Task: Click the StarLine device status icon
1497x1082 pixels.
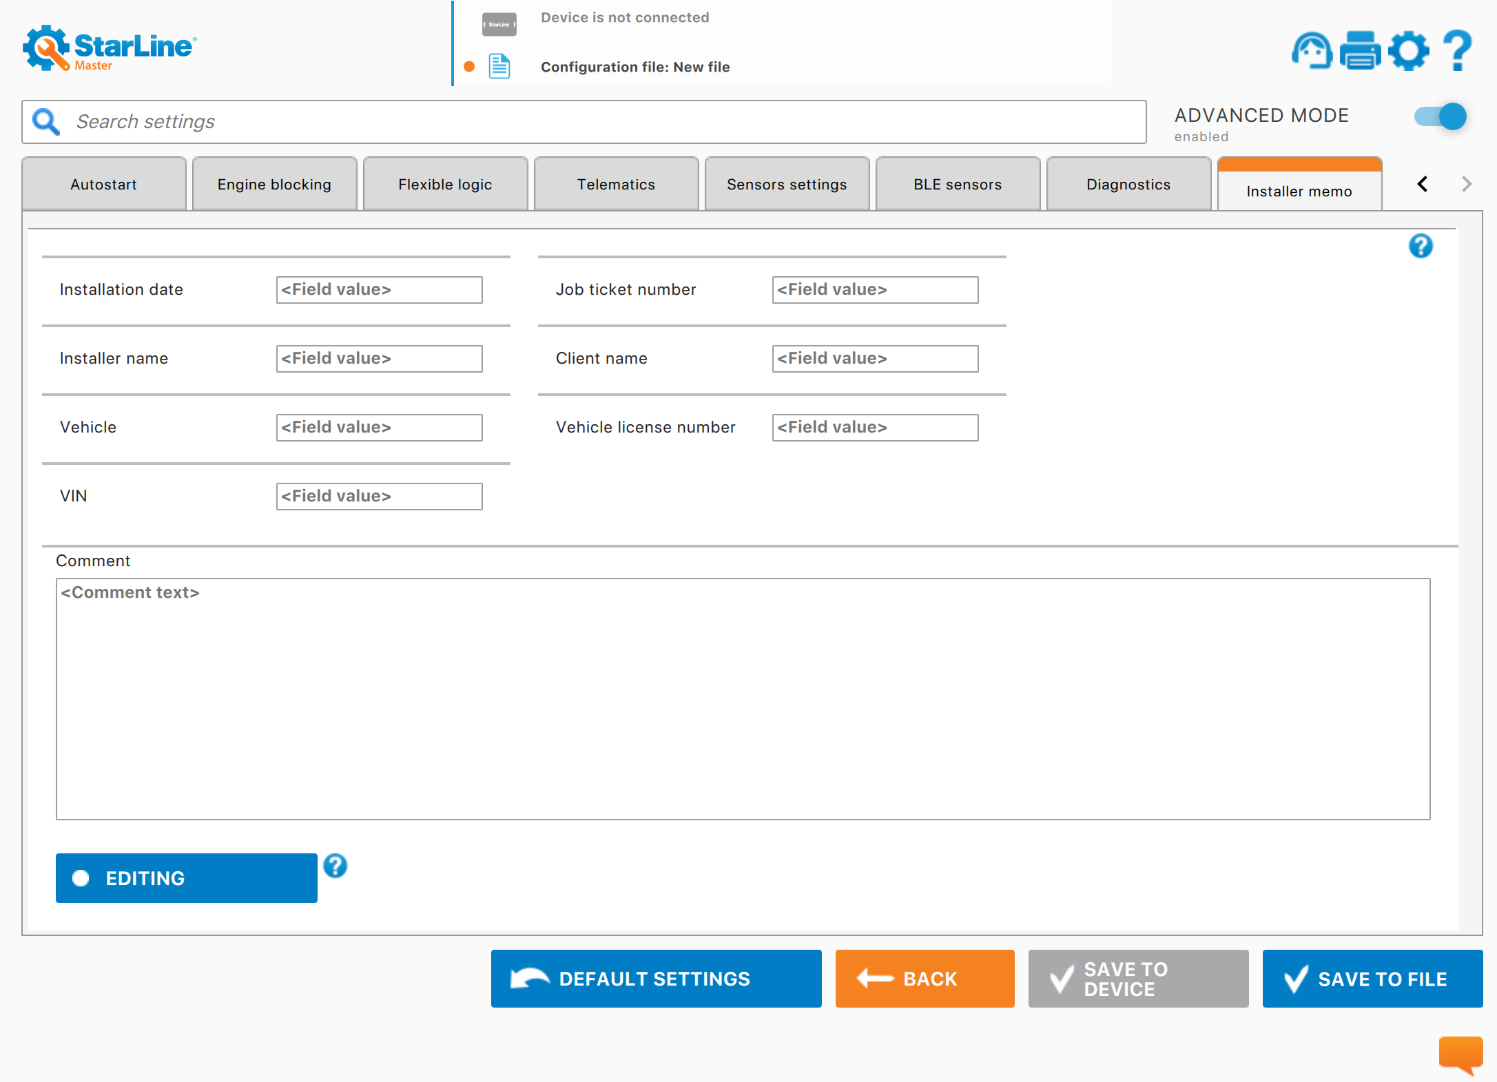Action: [499, 24]
